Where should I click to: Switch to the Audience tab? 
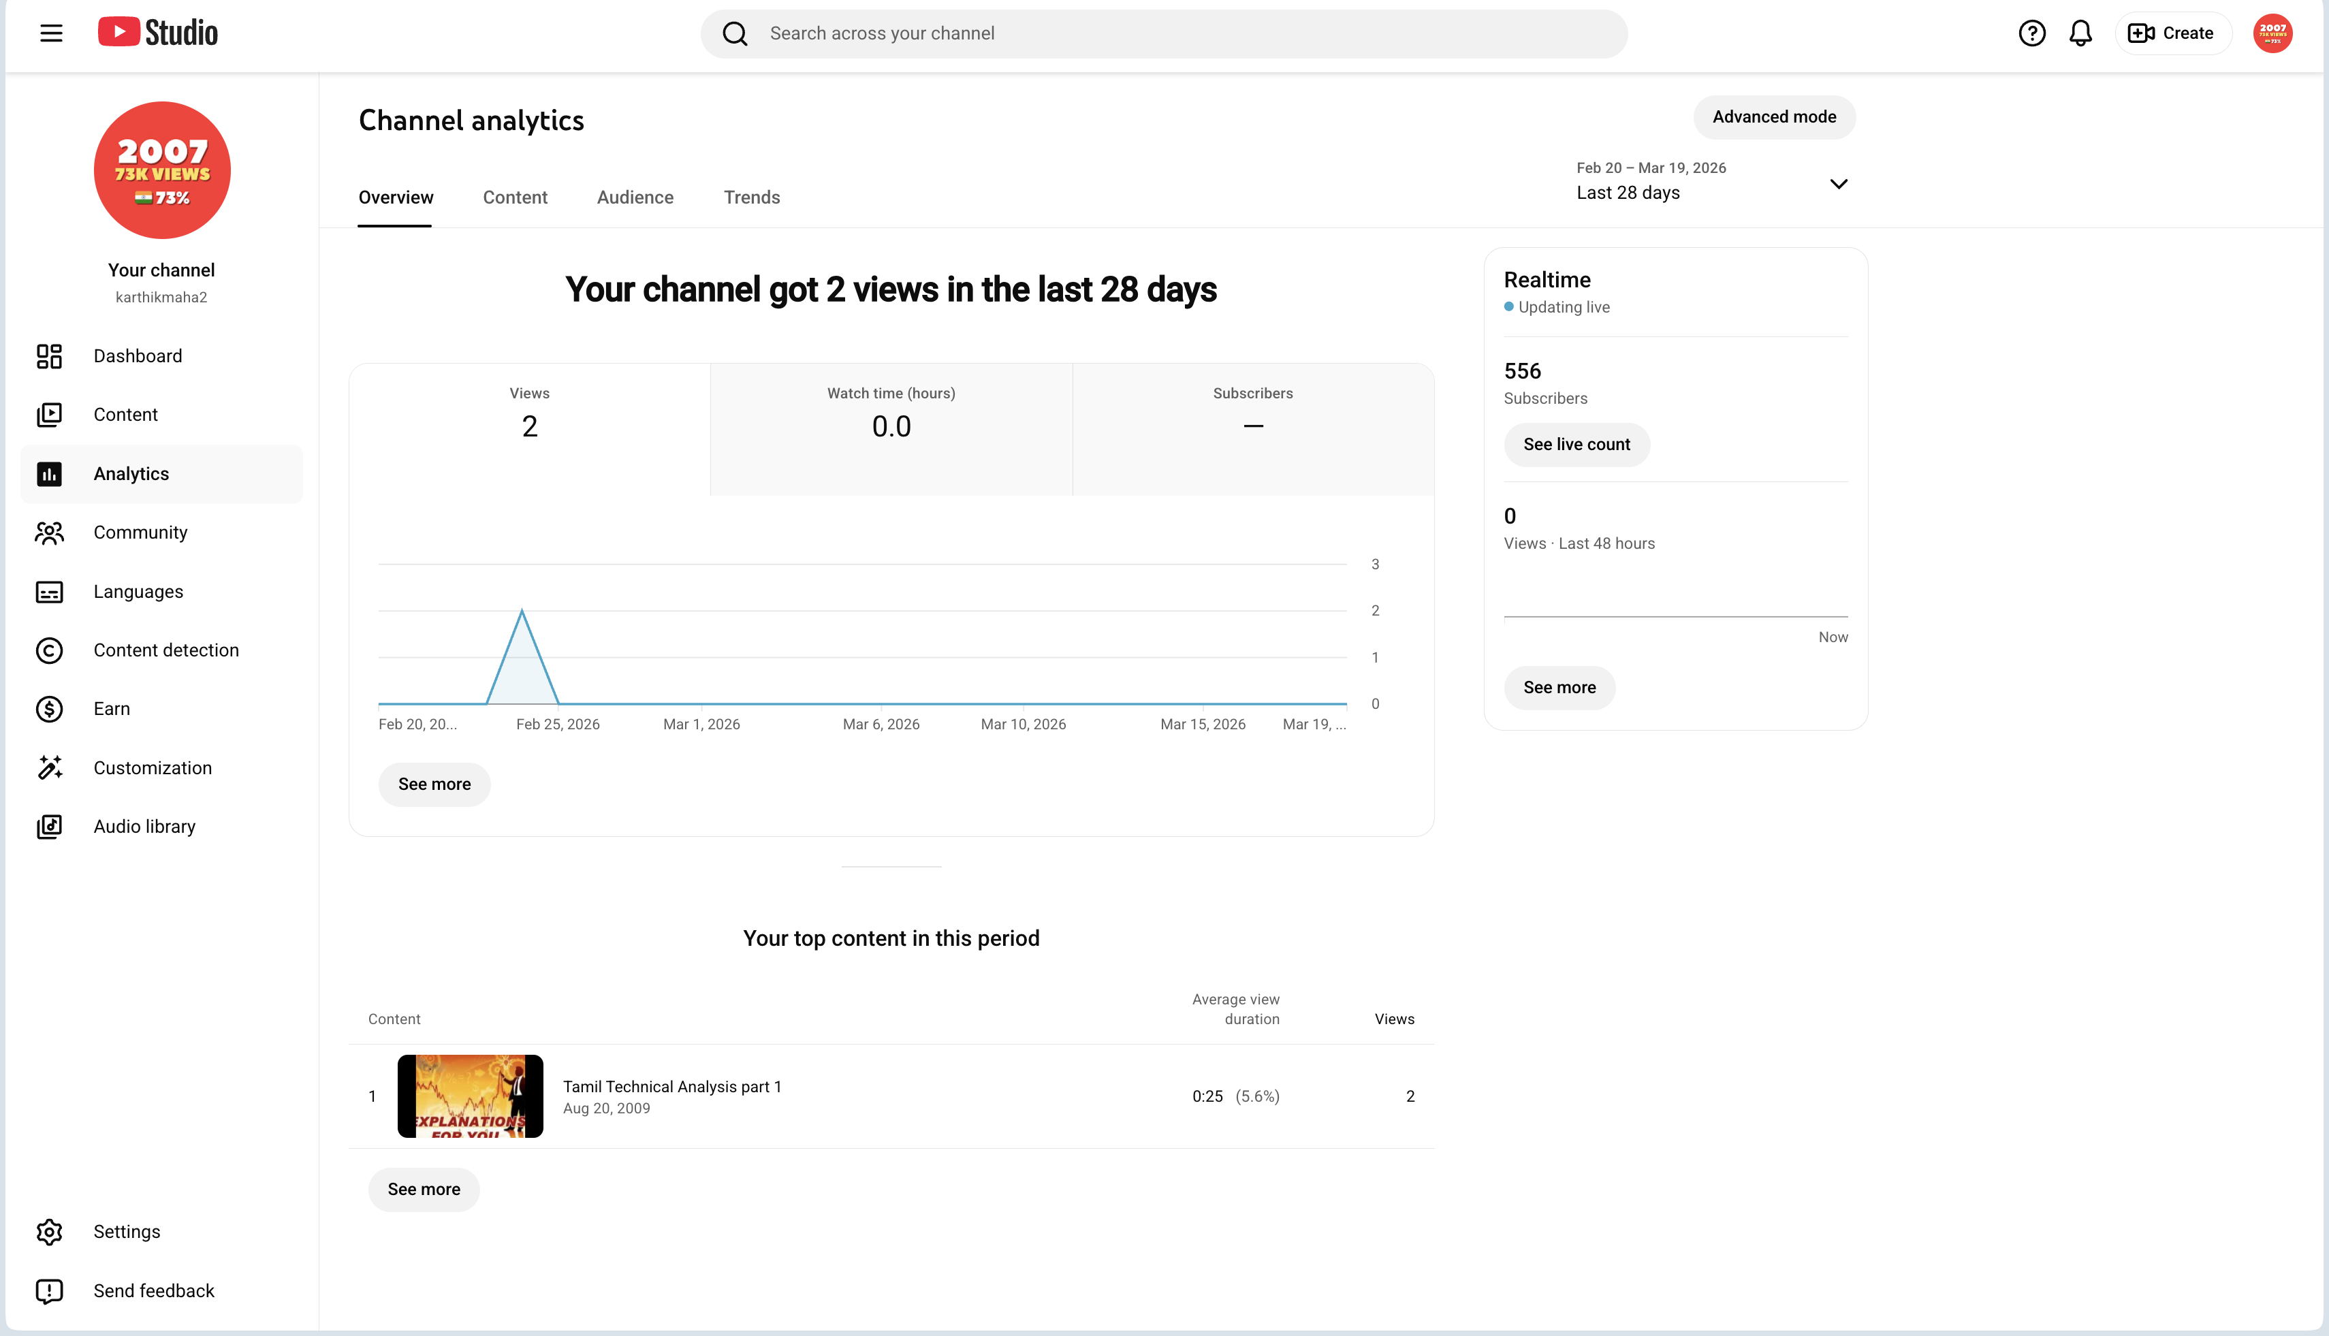coord(635,197)
